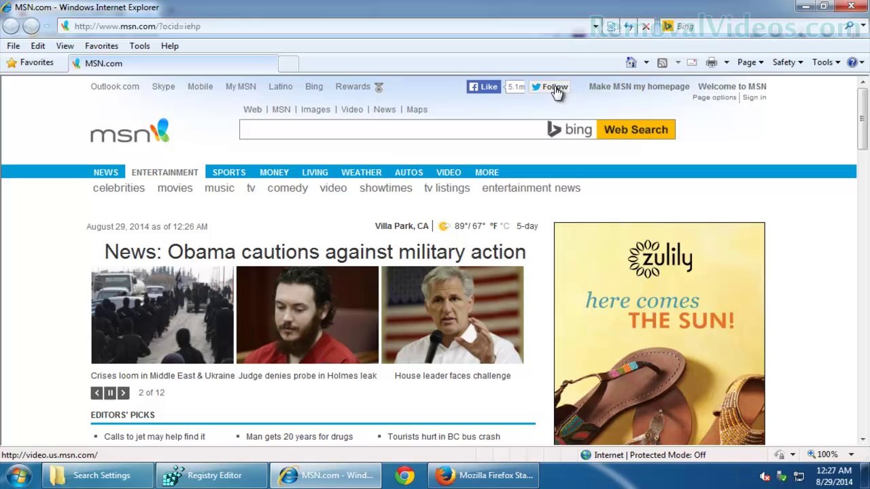
Task: Click inside the Bing search input field
Action: pos(393,130)
